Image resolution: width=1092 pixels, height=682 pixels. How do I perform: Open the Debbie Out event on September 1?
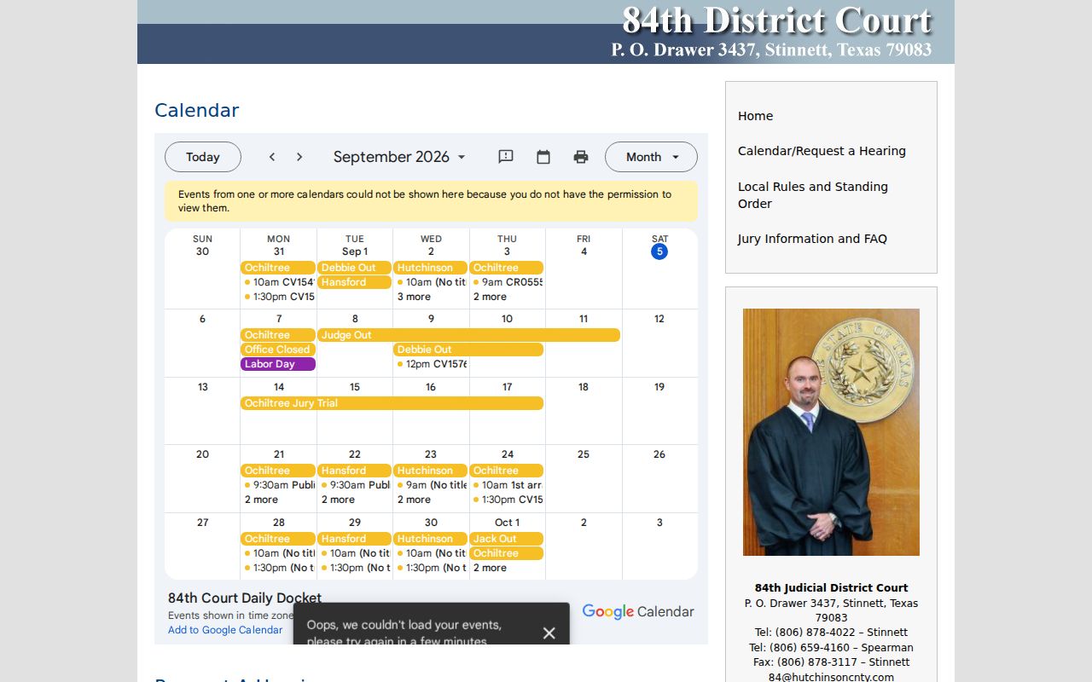[354, 268]
